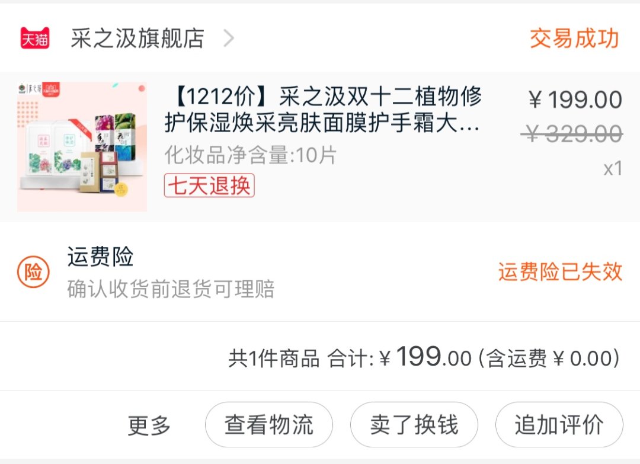
Task: Tap the 确认收货前退货可理赔 insurance description
Action: (171, 289)
